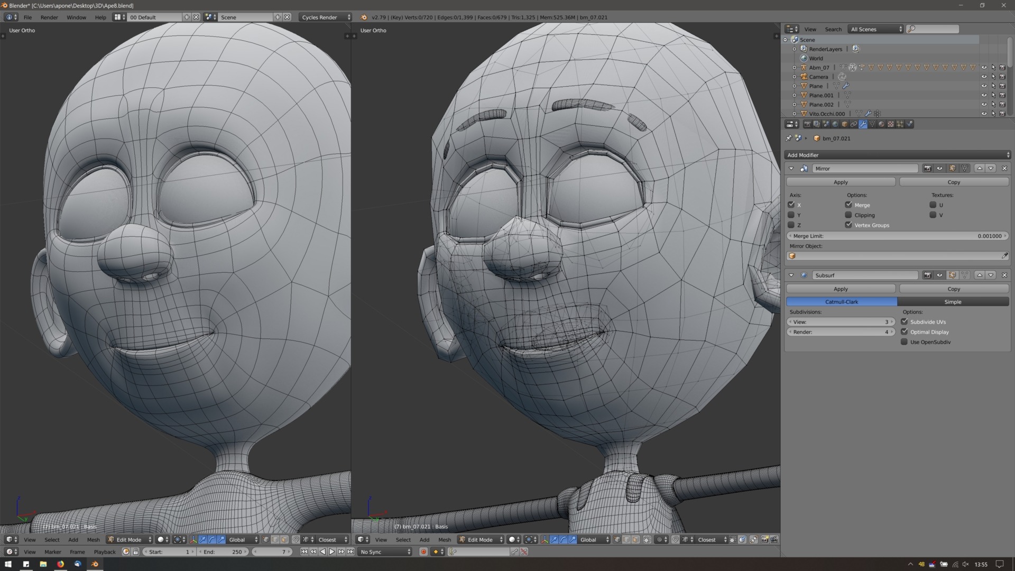Adjust the Merge Limit value field
The image size is (1015, 571).
(897, 236)
